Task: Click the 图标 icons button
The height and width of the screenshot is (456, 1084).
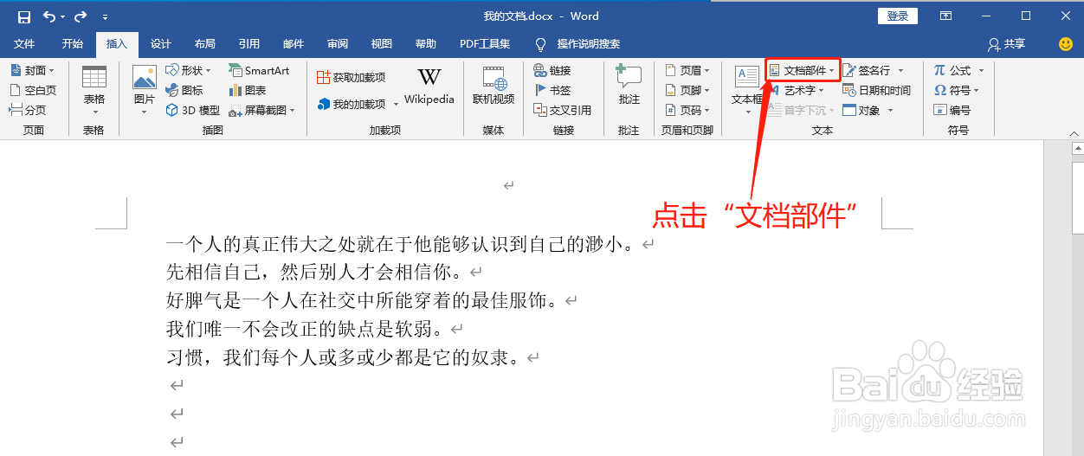Action: [x=184, y=90]
